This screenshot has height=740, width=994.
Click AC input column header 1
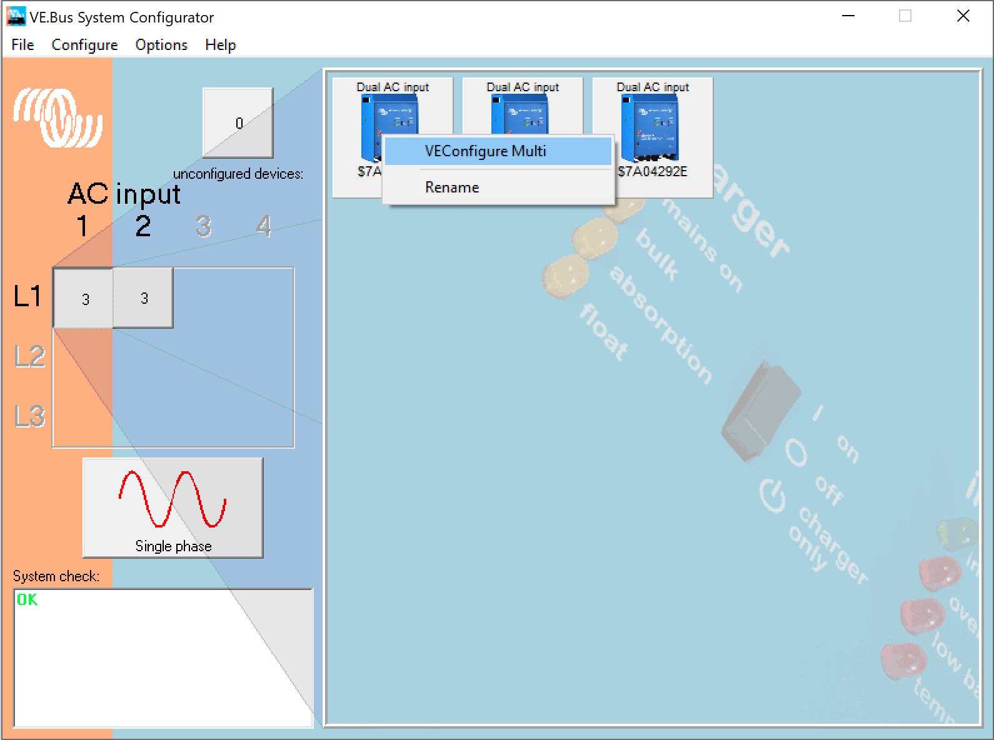[83, 226]
